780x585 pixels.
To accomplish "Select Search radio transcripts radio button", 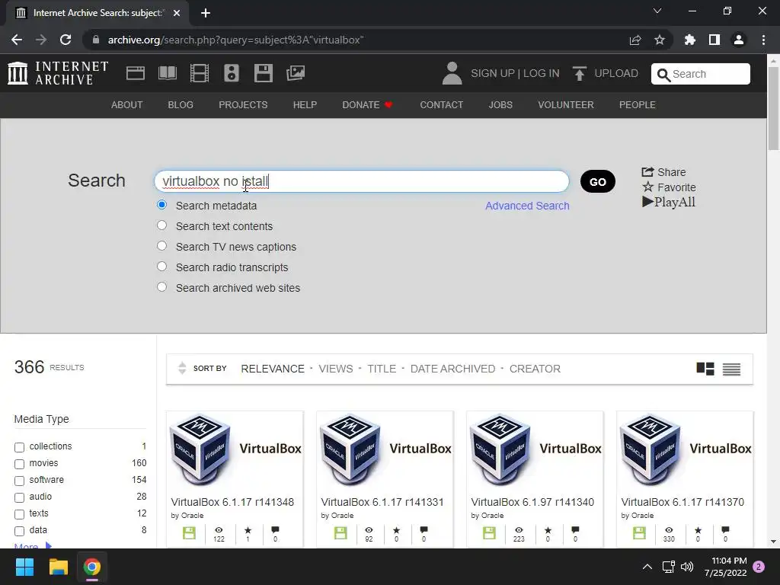I will point(161,266).
